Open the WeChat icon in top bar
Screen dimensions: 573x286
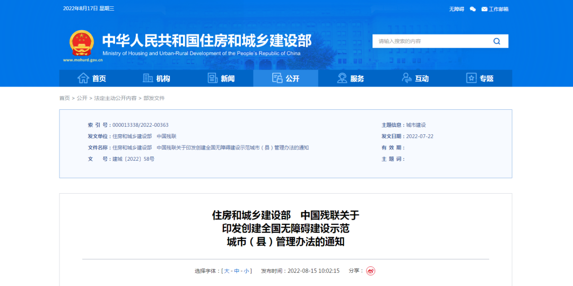(473, 9)
